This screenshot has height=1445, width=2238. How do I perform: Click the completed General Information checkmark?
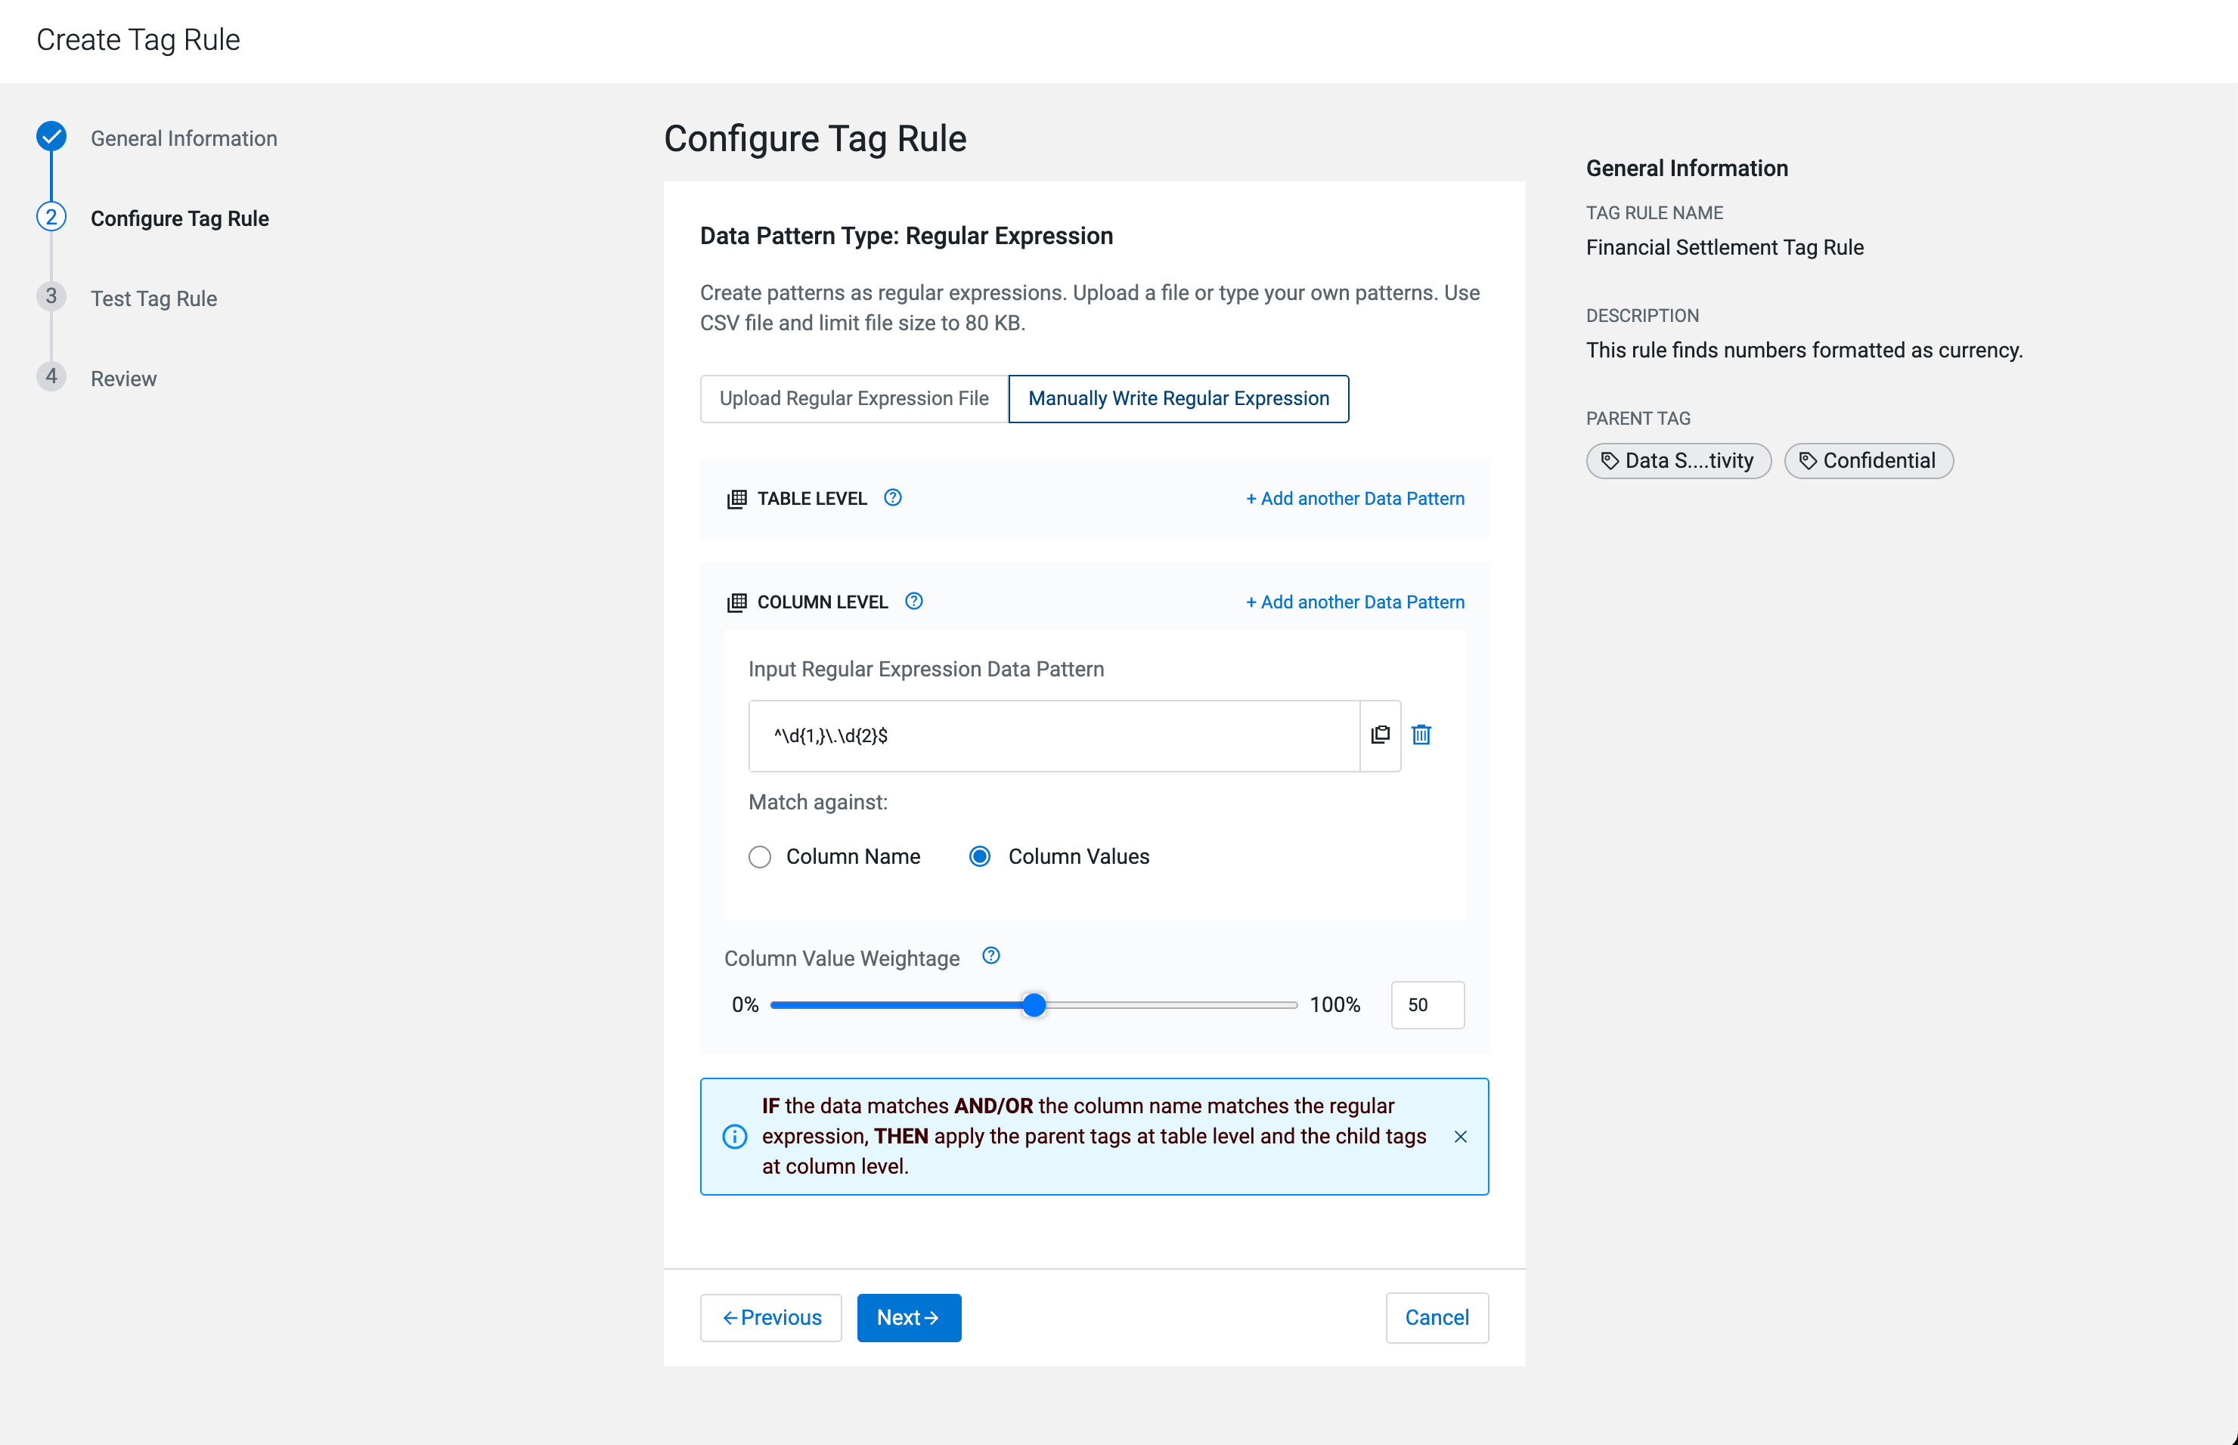(x=51, y=137)
